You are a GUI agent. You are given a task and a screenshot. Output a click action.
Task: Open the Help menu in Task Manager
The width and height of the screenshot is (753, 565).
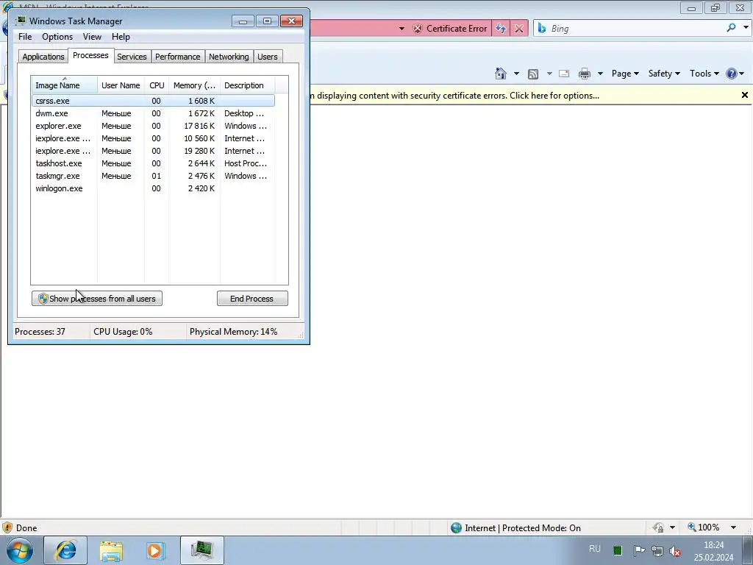coord(121,37)
